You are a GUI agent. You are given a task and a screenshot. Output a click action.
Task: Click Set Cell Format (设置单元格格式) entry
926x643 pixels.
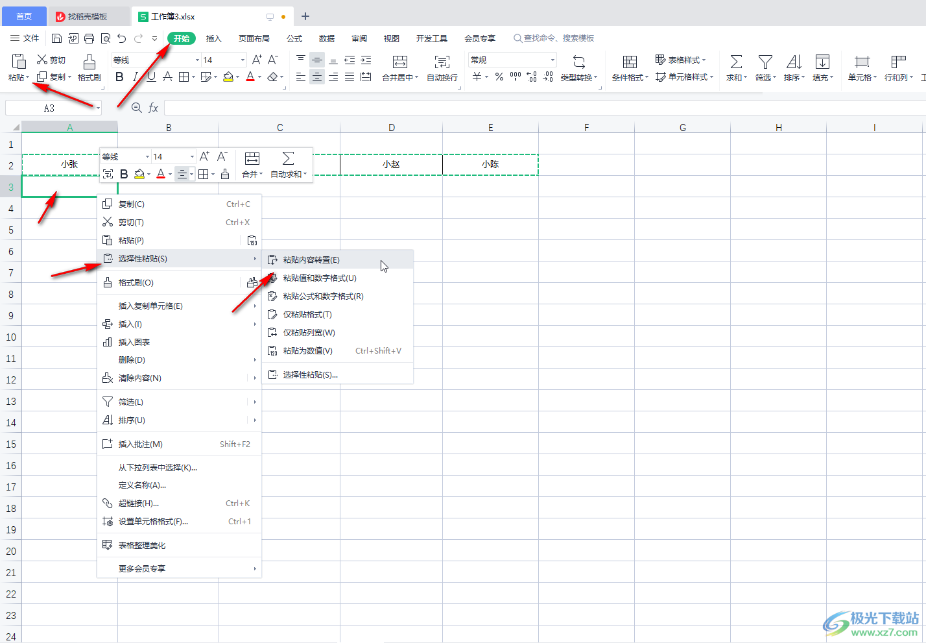[179, 522]
